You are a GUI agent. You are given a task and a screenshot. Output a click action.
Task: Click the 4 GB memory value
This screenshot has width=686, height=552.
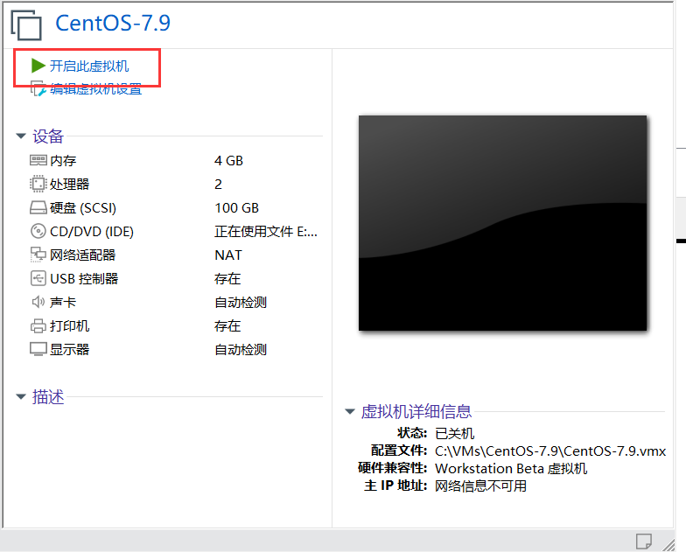(229, 161)
